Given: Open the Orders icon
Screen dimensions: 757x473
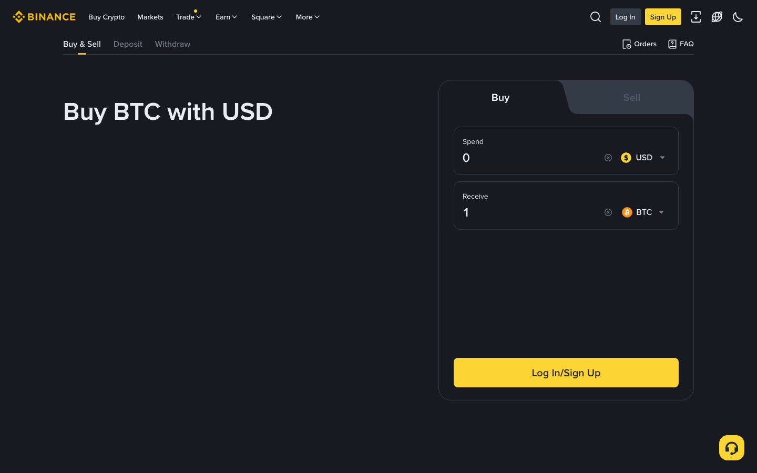Looking at the screenshot, I should (627, 44).
